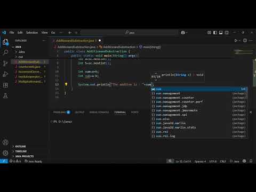This screenshot has width=256, height=192.
Task: Click the remote window indicator in status bar
Action: pos(4,161)
